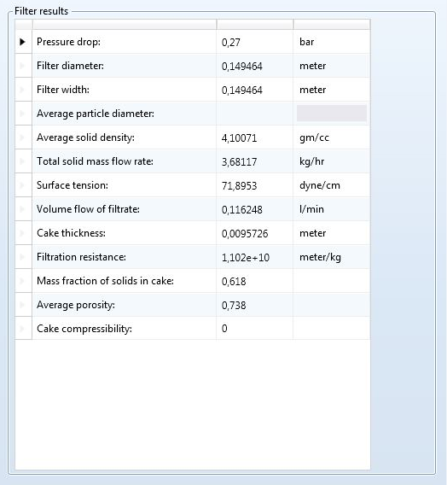
Task: Click the gm/cc unit of solid density
Action: [314, 137]
